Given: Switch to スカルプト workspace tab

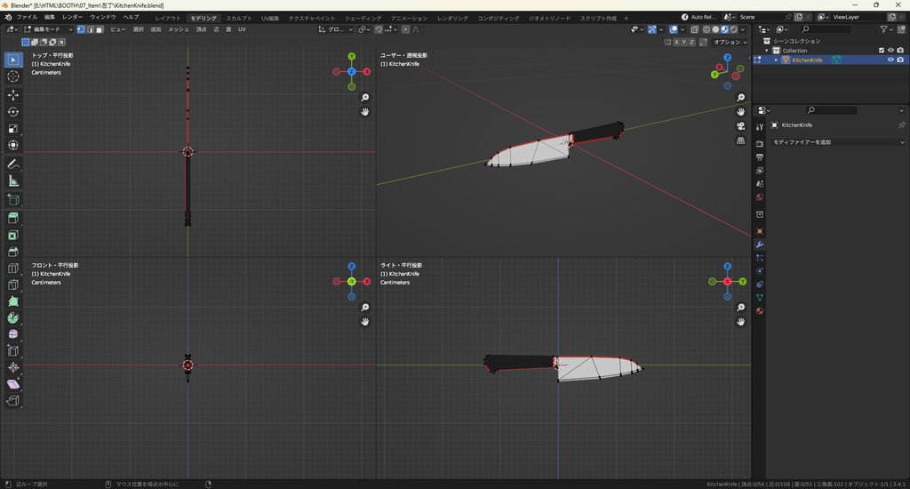Looking at the screenshot, I should click(238, 18).
